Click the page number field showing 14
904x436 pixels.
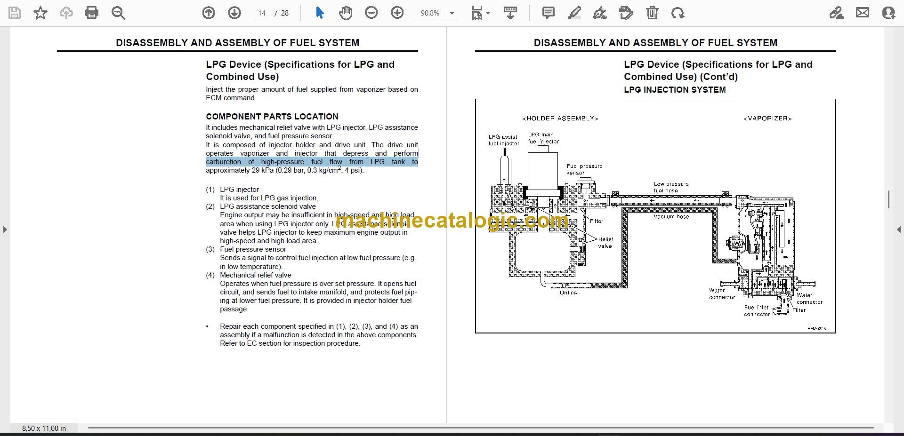pyautogui.click(x=262, y=13)
